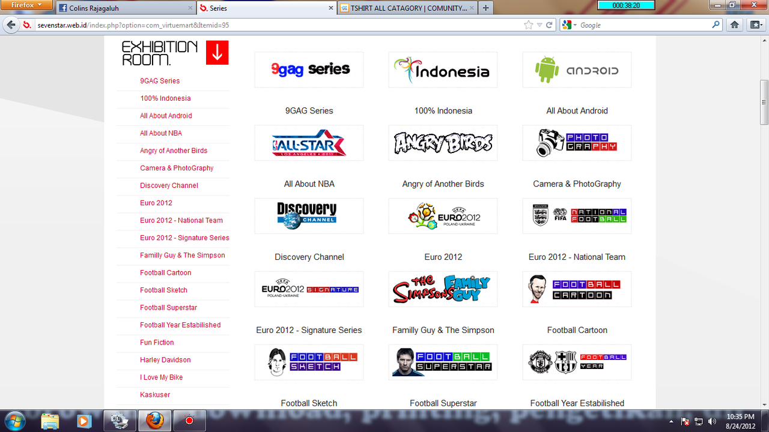
Task: Close the Series tab
Action: coord(331,8)
